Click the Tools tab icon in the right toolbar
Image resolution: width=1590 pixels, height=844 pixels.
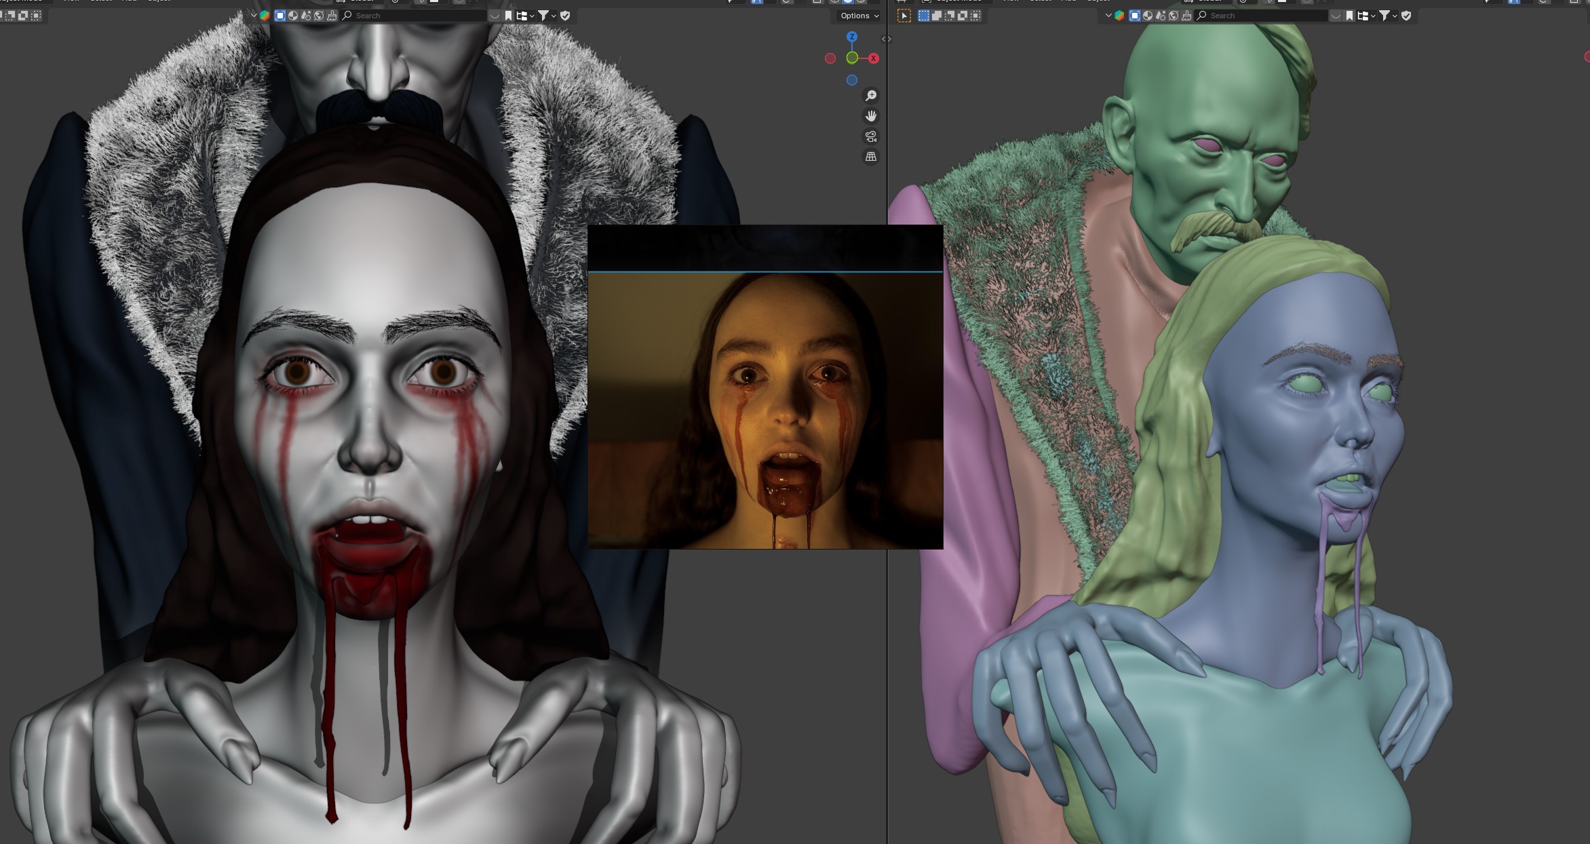click(x=1186, y=16)
